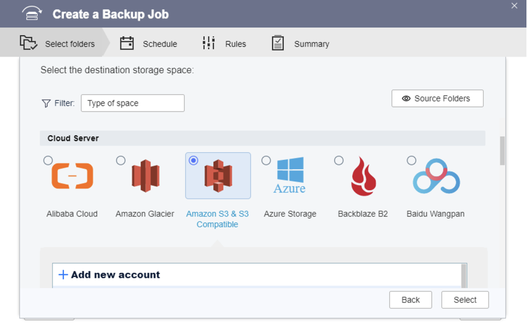Click the eye icon in Source Folders

pyautogui.click(x=406, y=99)
